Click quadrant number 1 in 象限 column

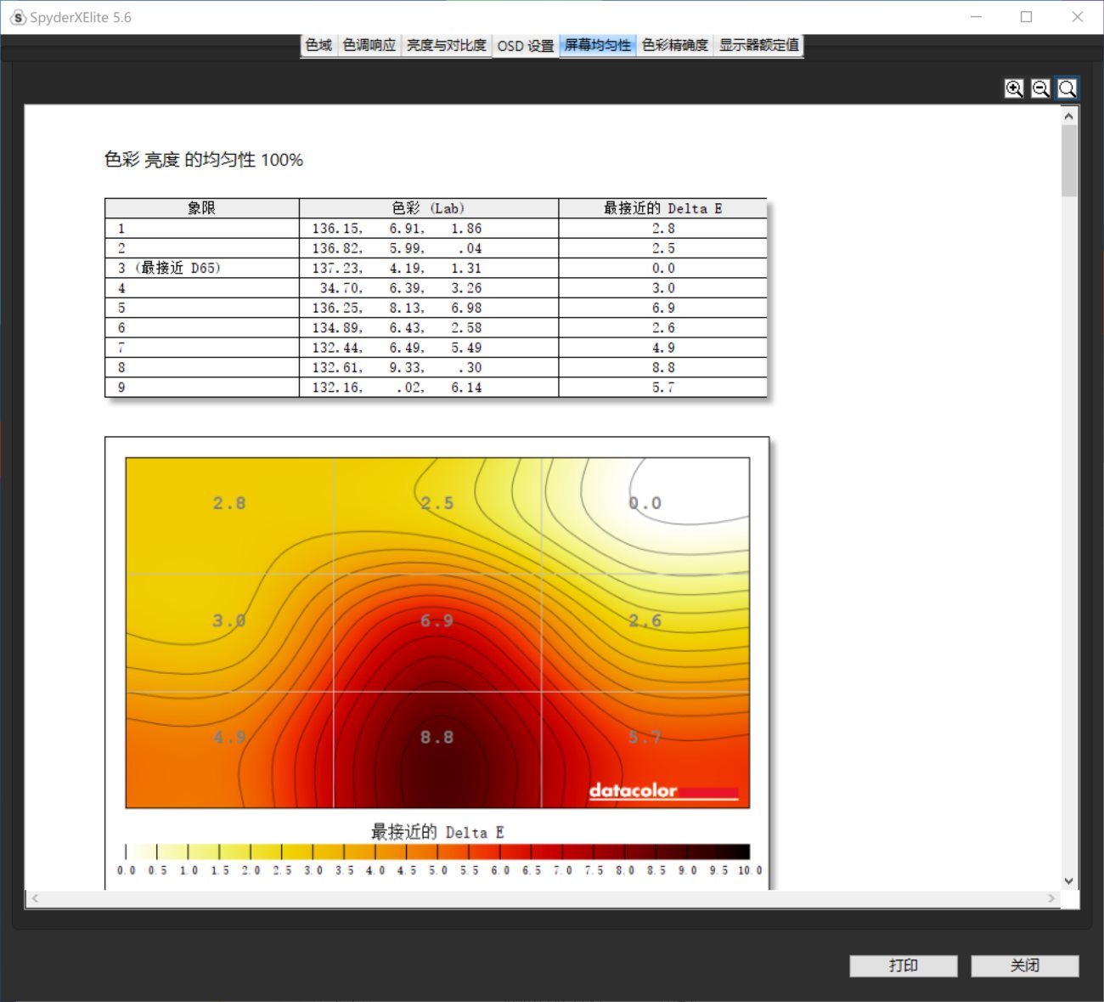tap(121, 229)
